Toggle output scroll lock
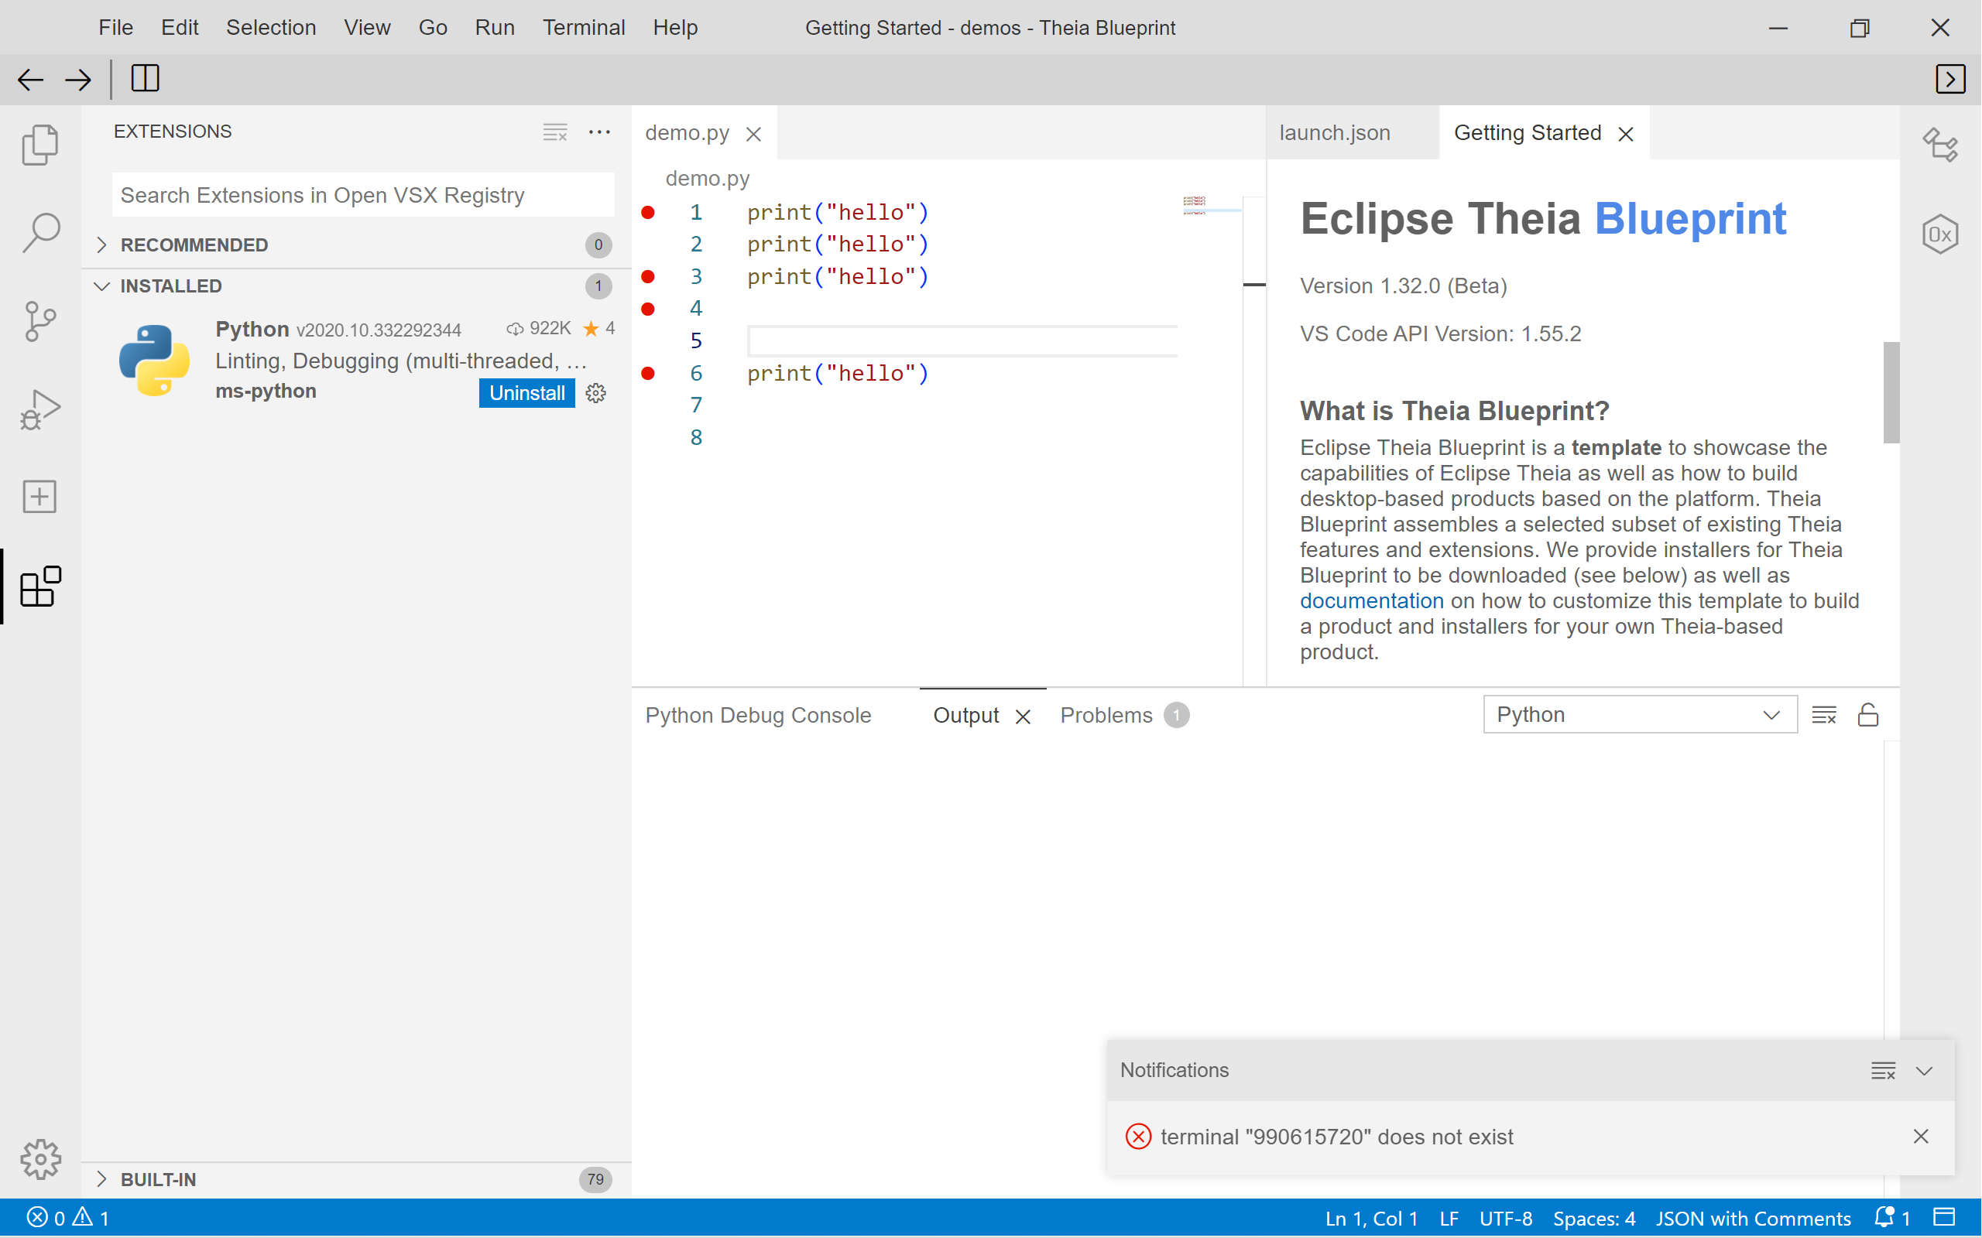This screenshot has height=1238, width=1982. coord(1868,714)
